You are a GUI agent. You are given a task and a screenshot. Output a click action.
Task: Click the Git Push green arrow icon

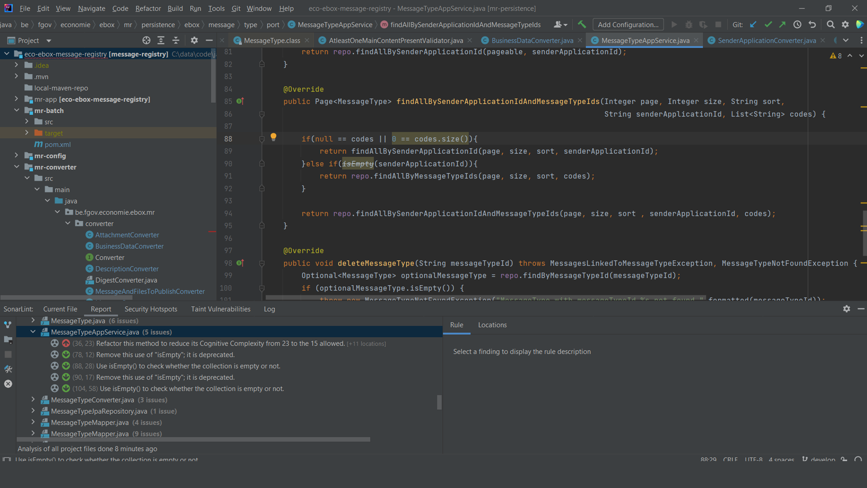click(x=782, y=25)
